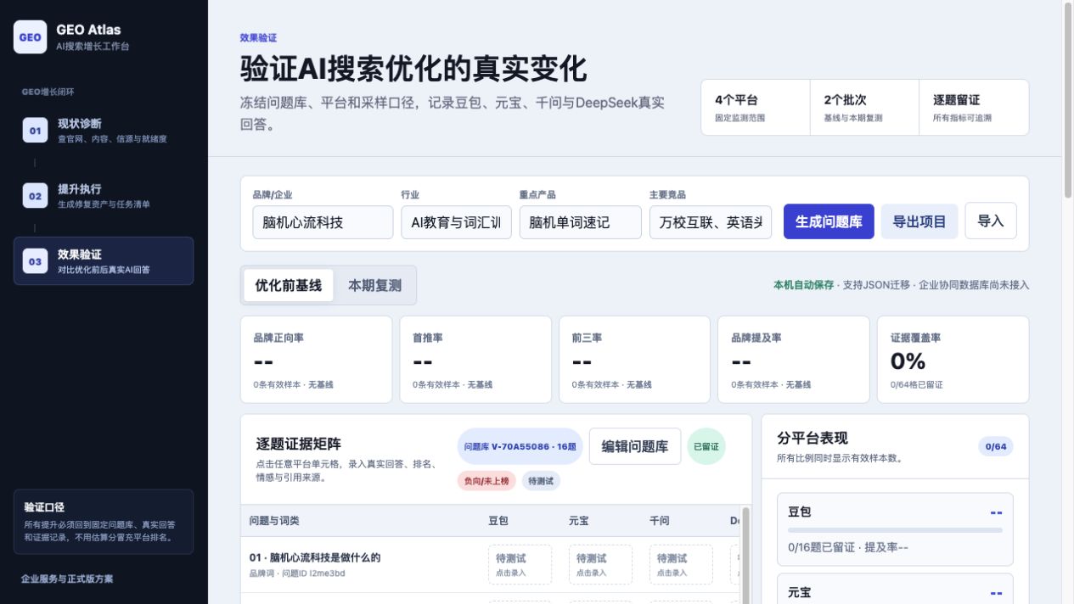This screenshot has height=604, width=1074.
Task: Click the 千问 column header
Action: (x=660, y=521)
